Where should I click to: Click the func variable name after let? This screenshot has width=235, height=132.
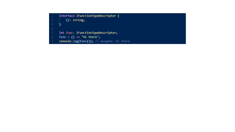[x=69, y=33]
